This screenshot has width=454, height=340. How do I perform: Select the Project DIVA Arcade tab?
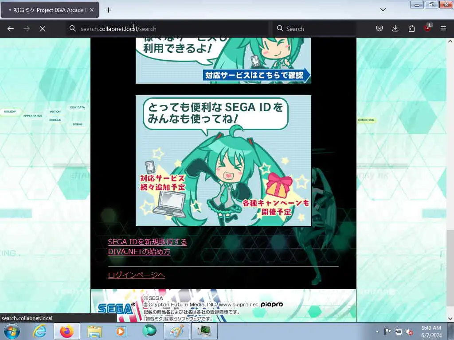point(50,10)
